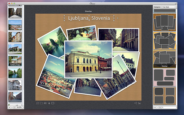Click the resize canvas icon in bottom toolbar
The image size is (184, 115).
(x=38, y=103)
